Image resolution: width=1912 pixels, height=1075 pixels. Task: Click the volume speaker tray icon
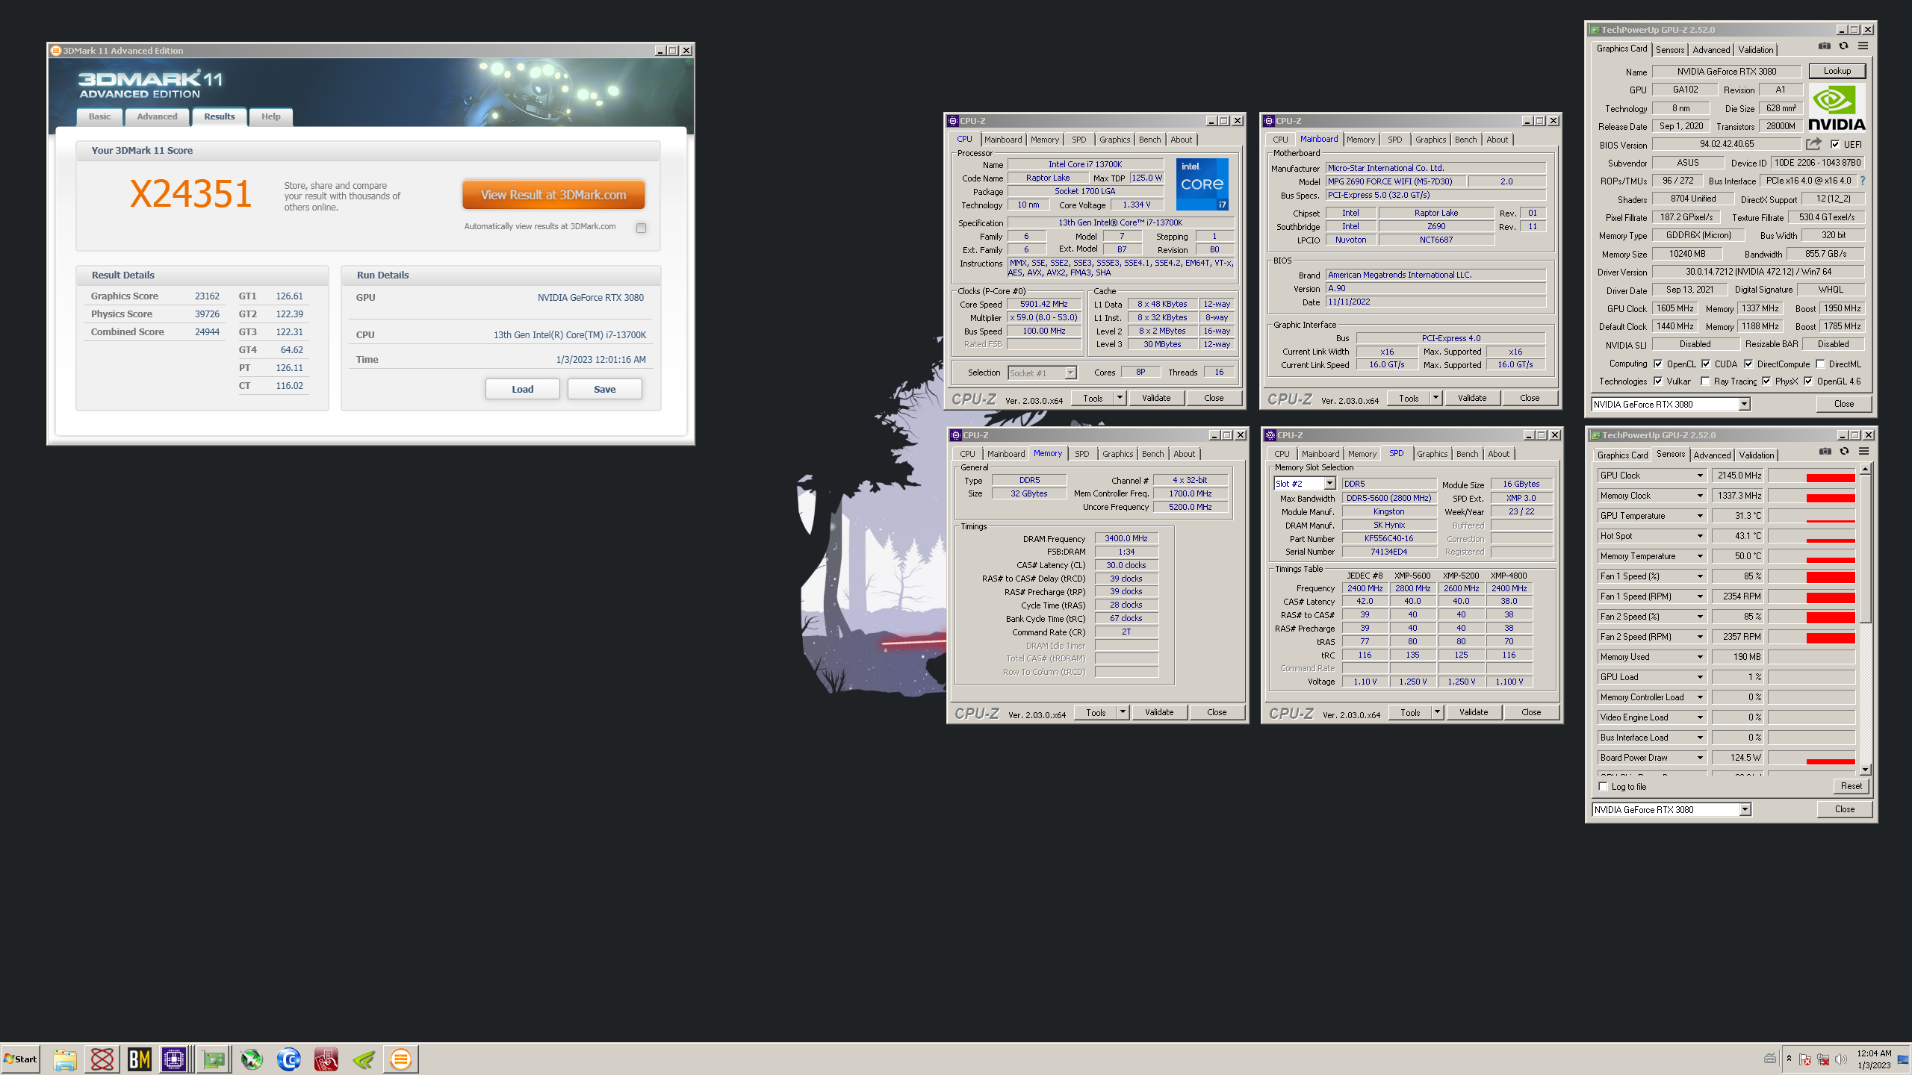(x=1841, y=1059)
